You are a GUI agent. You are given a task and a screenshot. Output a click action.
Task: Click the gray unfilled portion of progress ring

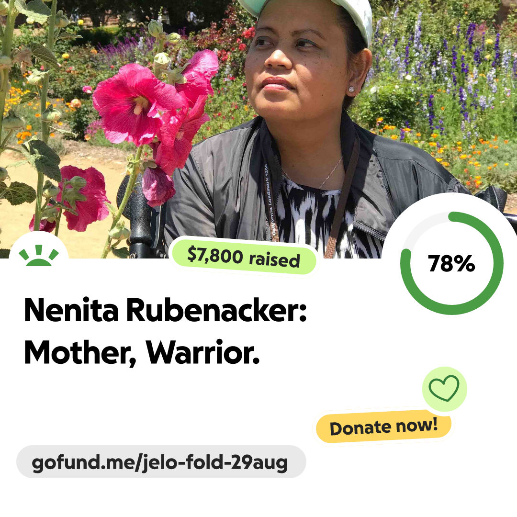point(419,225)
